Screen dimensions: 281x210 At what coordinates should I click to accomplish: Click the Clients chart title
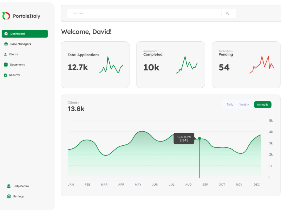coord(73,103)
